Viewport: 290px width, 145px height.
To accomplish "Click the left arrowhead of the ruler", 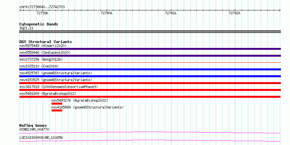I will (20, 10).
